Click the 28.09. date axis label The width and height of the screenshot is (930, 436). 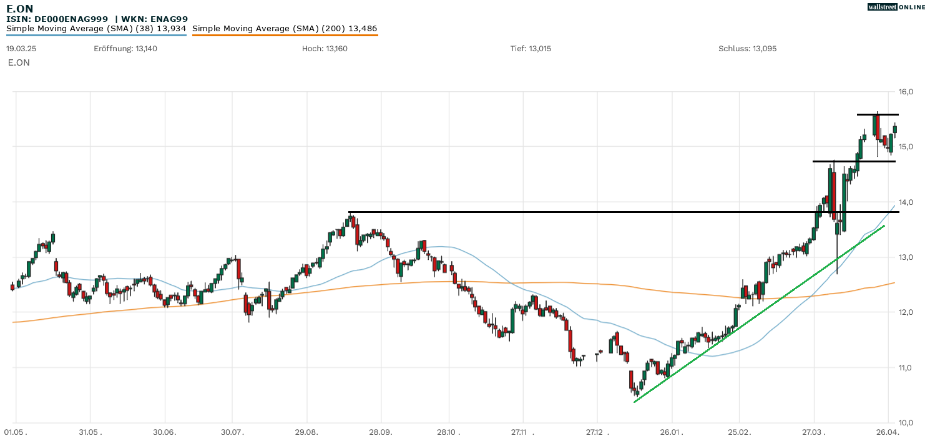(x=381, y=432)
